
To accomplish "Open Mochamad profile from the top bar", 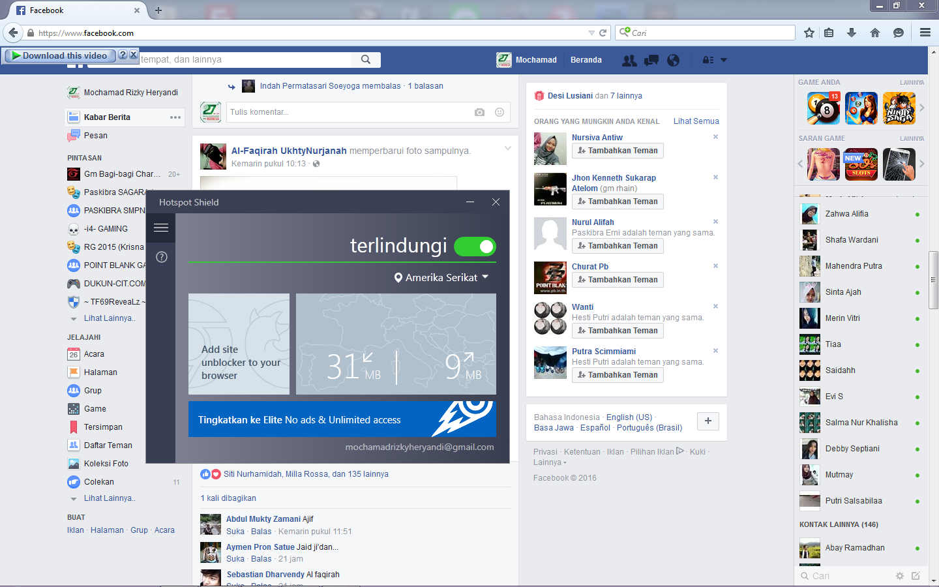I will (527, 60).
